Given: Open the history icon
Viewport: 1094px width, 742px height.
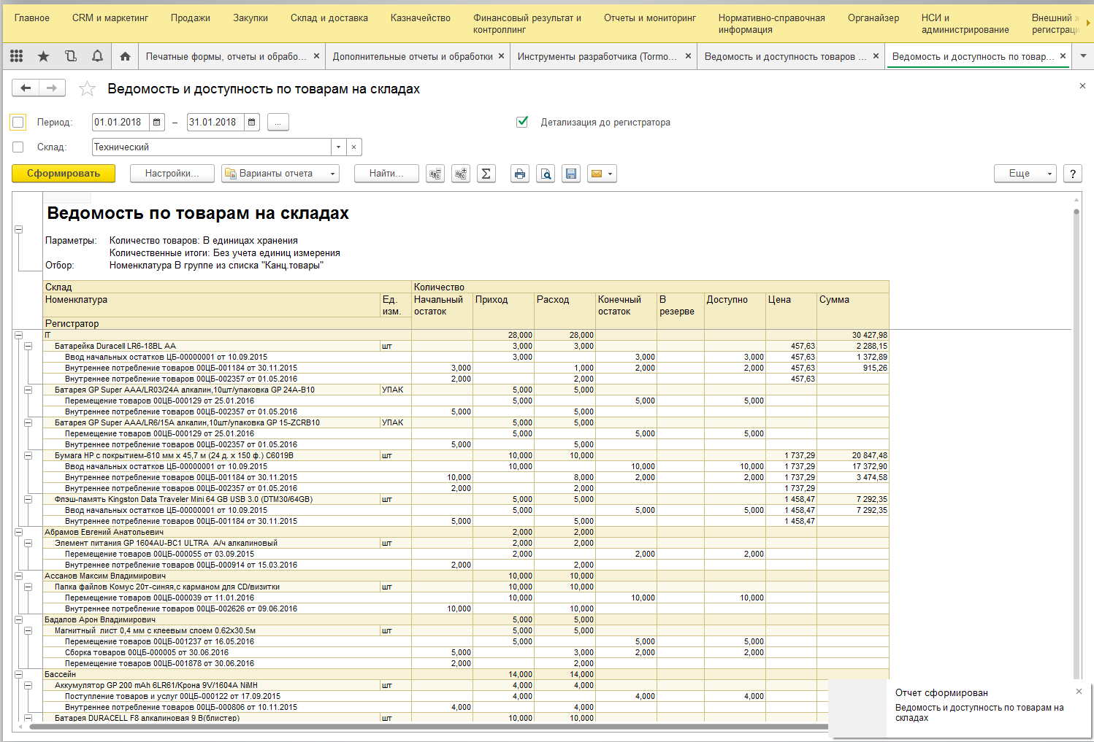Looking at the screenshot, I should [71, 56].
